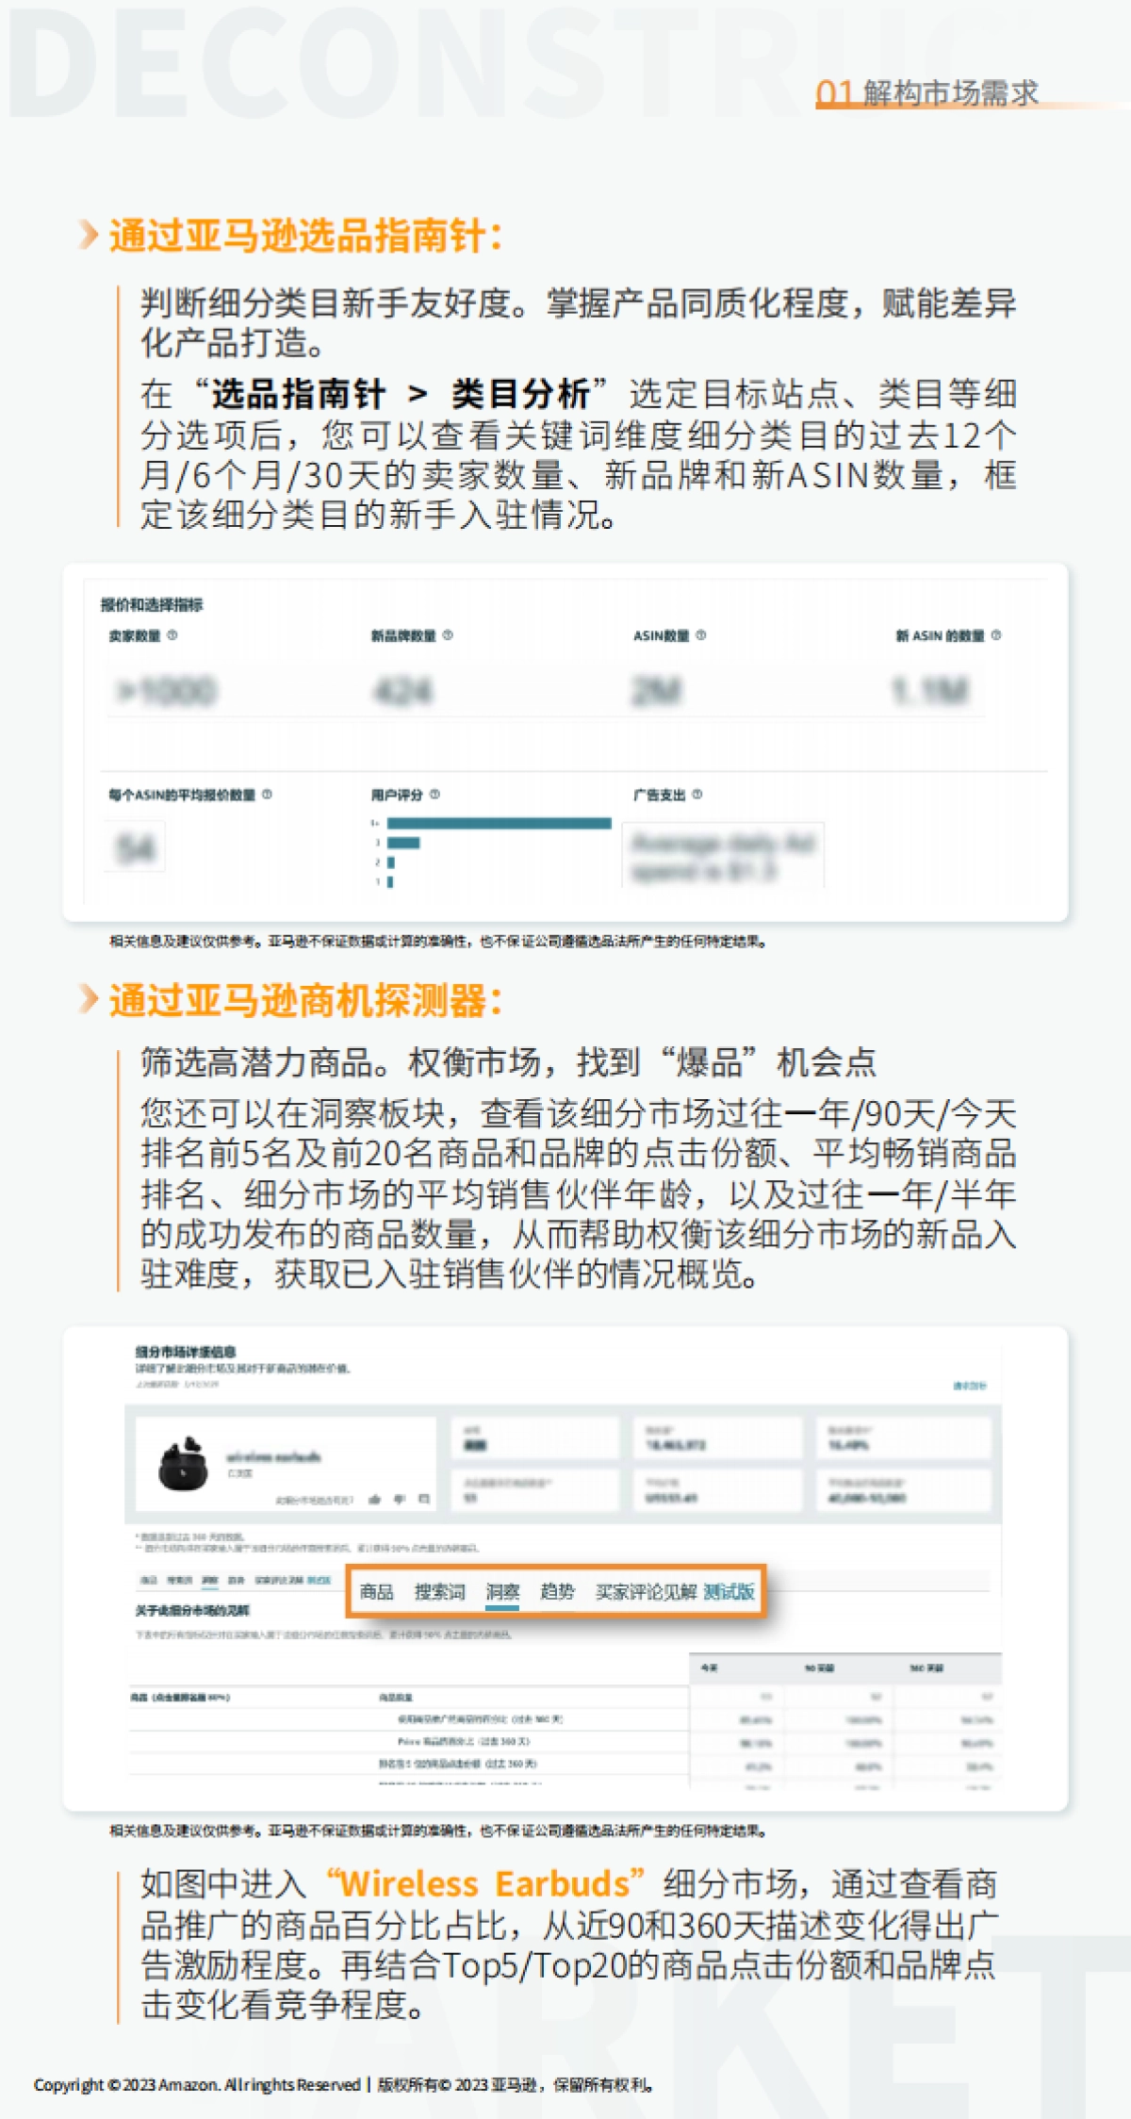Screen dimensions: 1131x2119
Task: Click the comment icon on the earbuds card
Action: pyautogui.click(x=424, y=1499)
